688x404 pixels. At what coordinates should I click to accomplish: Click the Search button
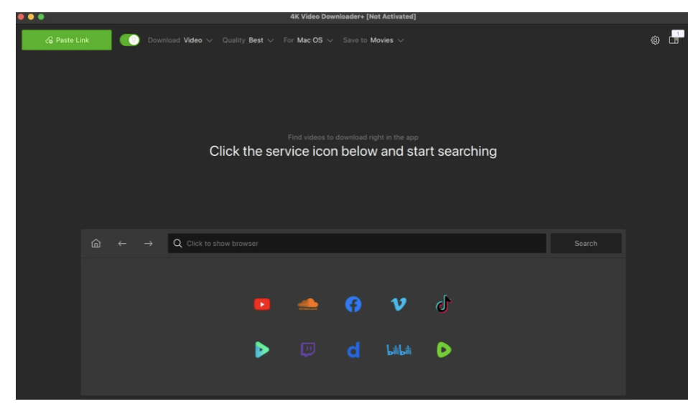coord(586,243)
